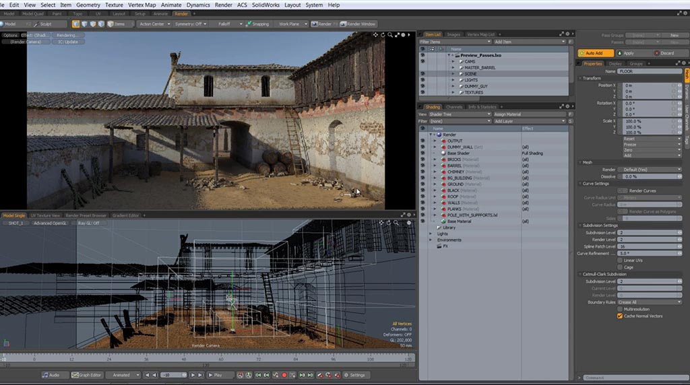Step to next frame
Image resolution: width=690 pixels, height=385 pixels.
pos(192,375)
